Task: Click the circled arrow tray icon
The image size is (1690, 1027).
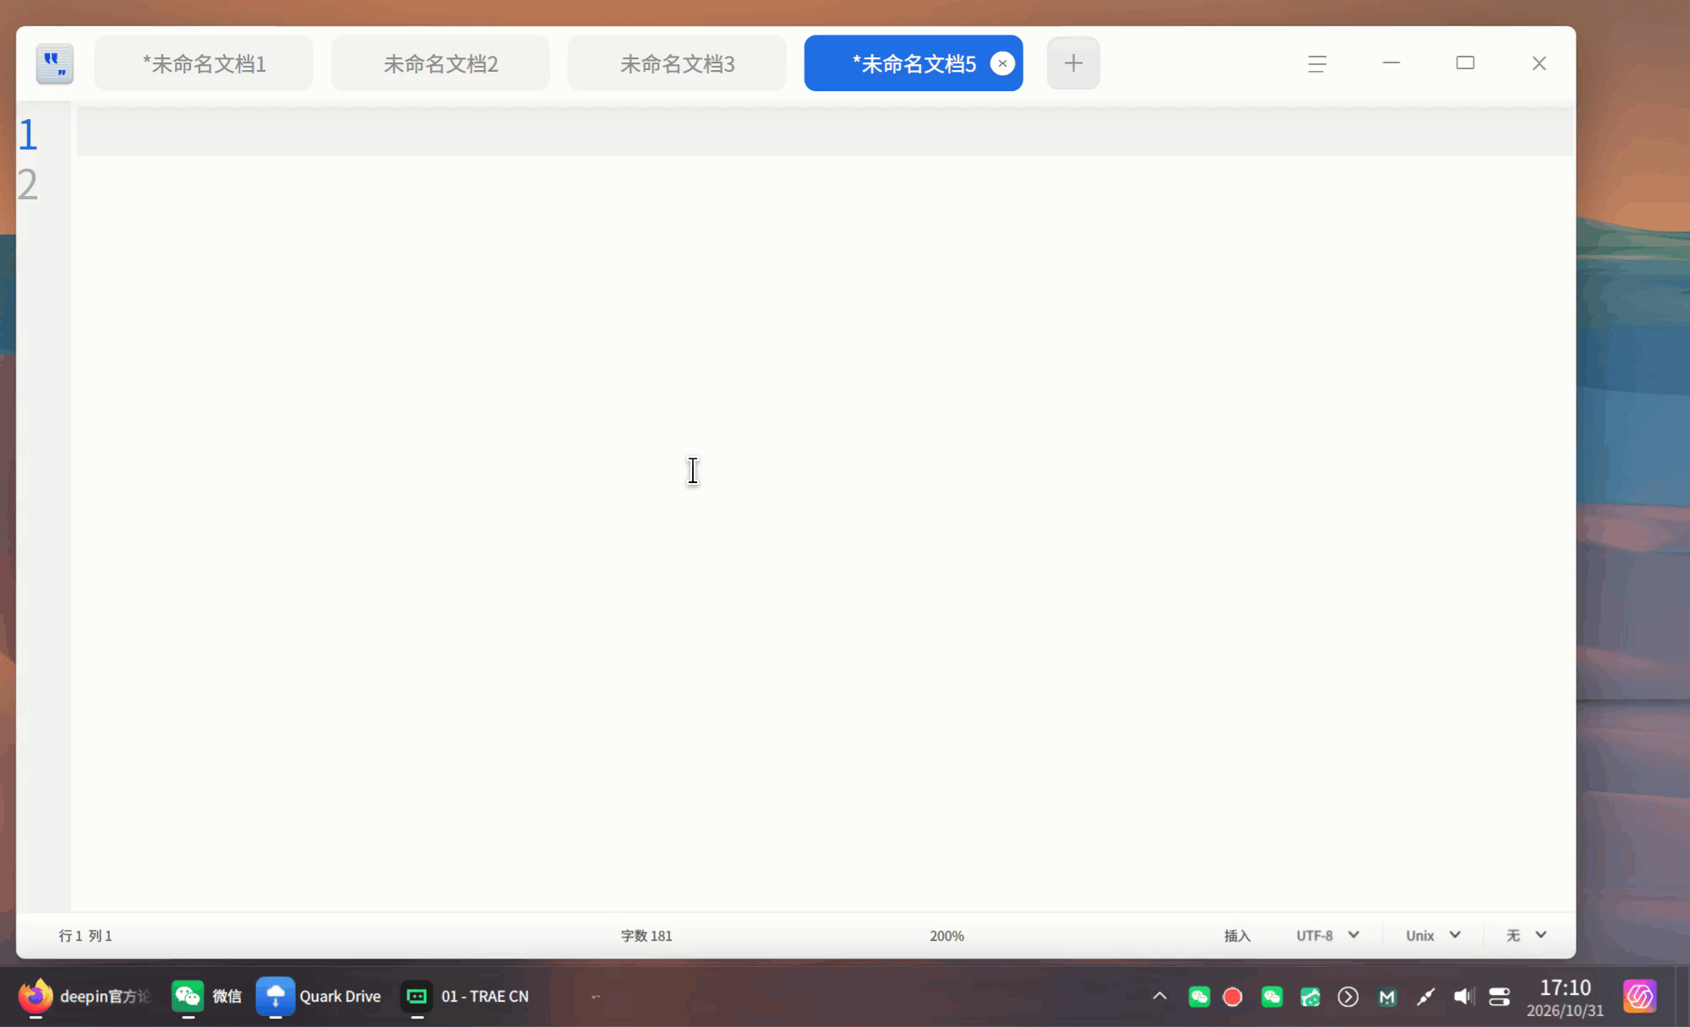Action: click(1349, 997)
